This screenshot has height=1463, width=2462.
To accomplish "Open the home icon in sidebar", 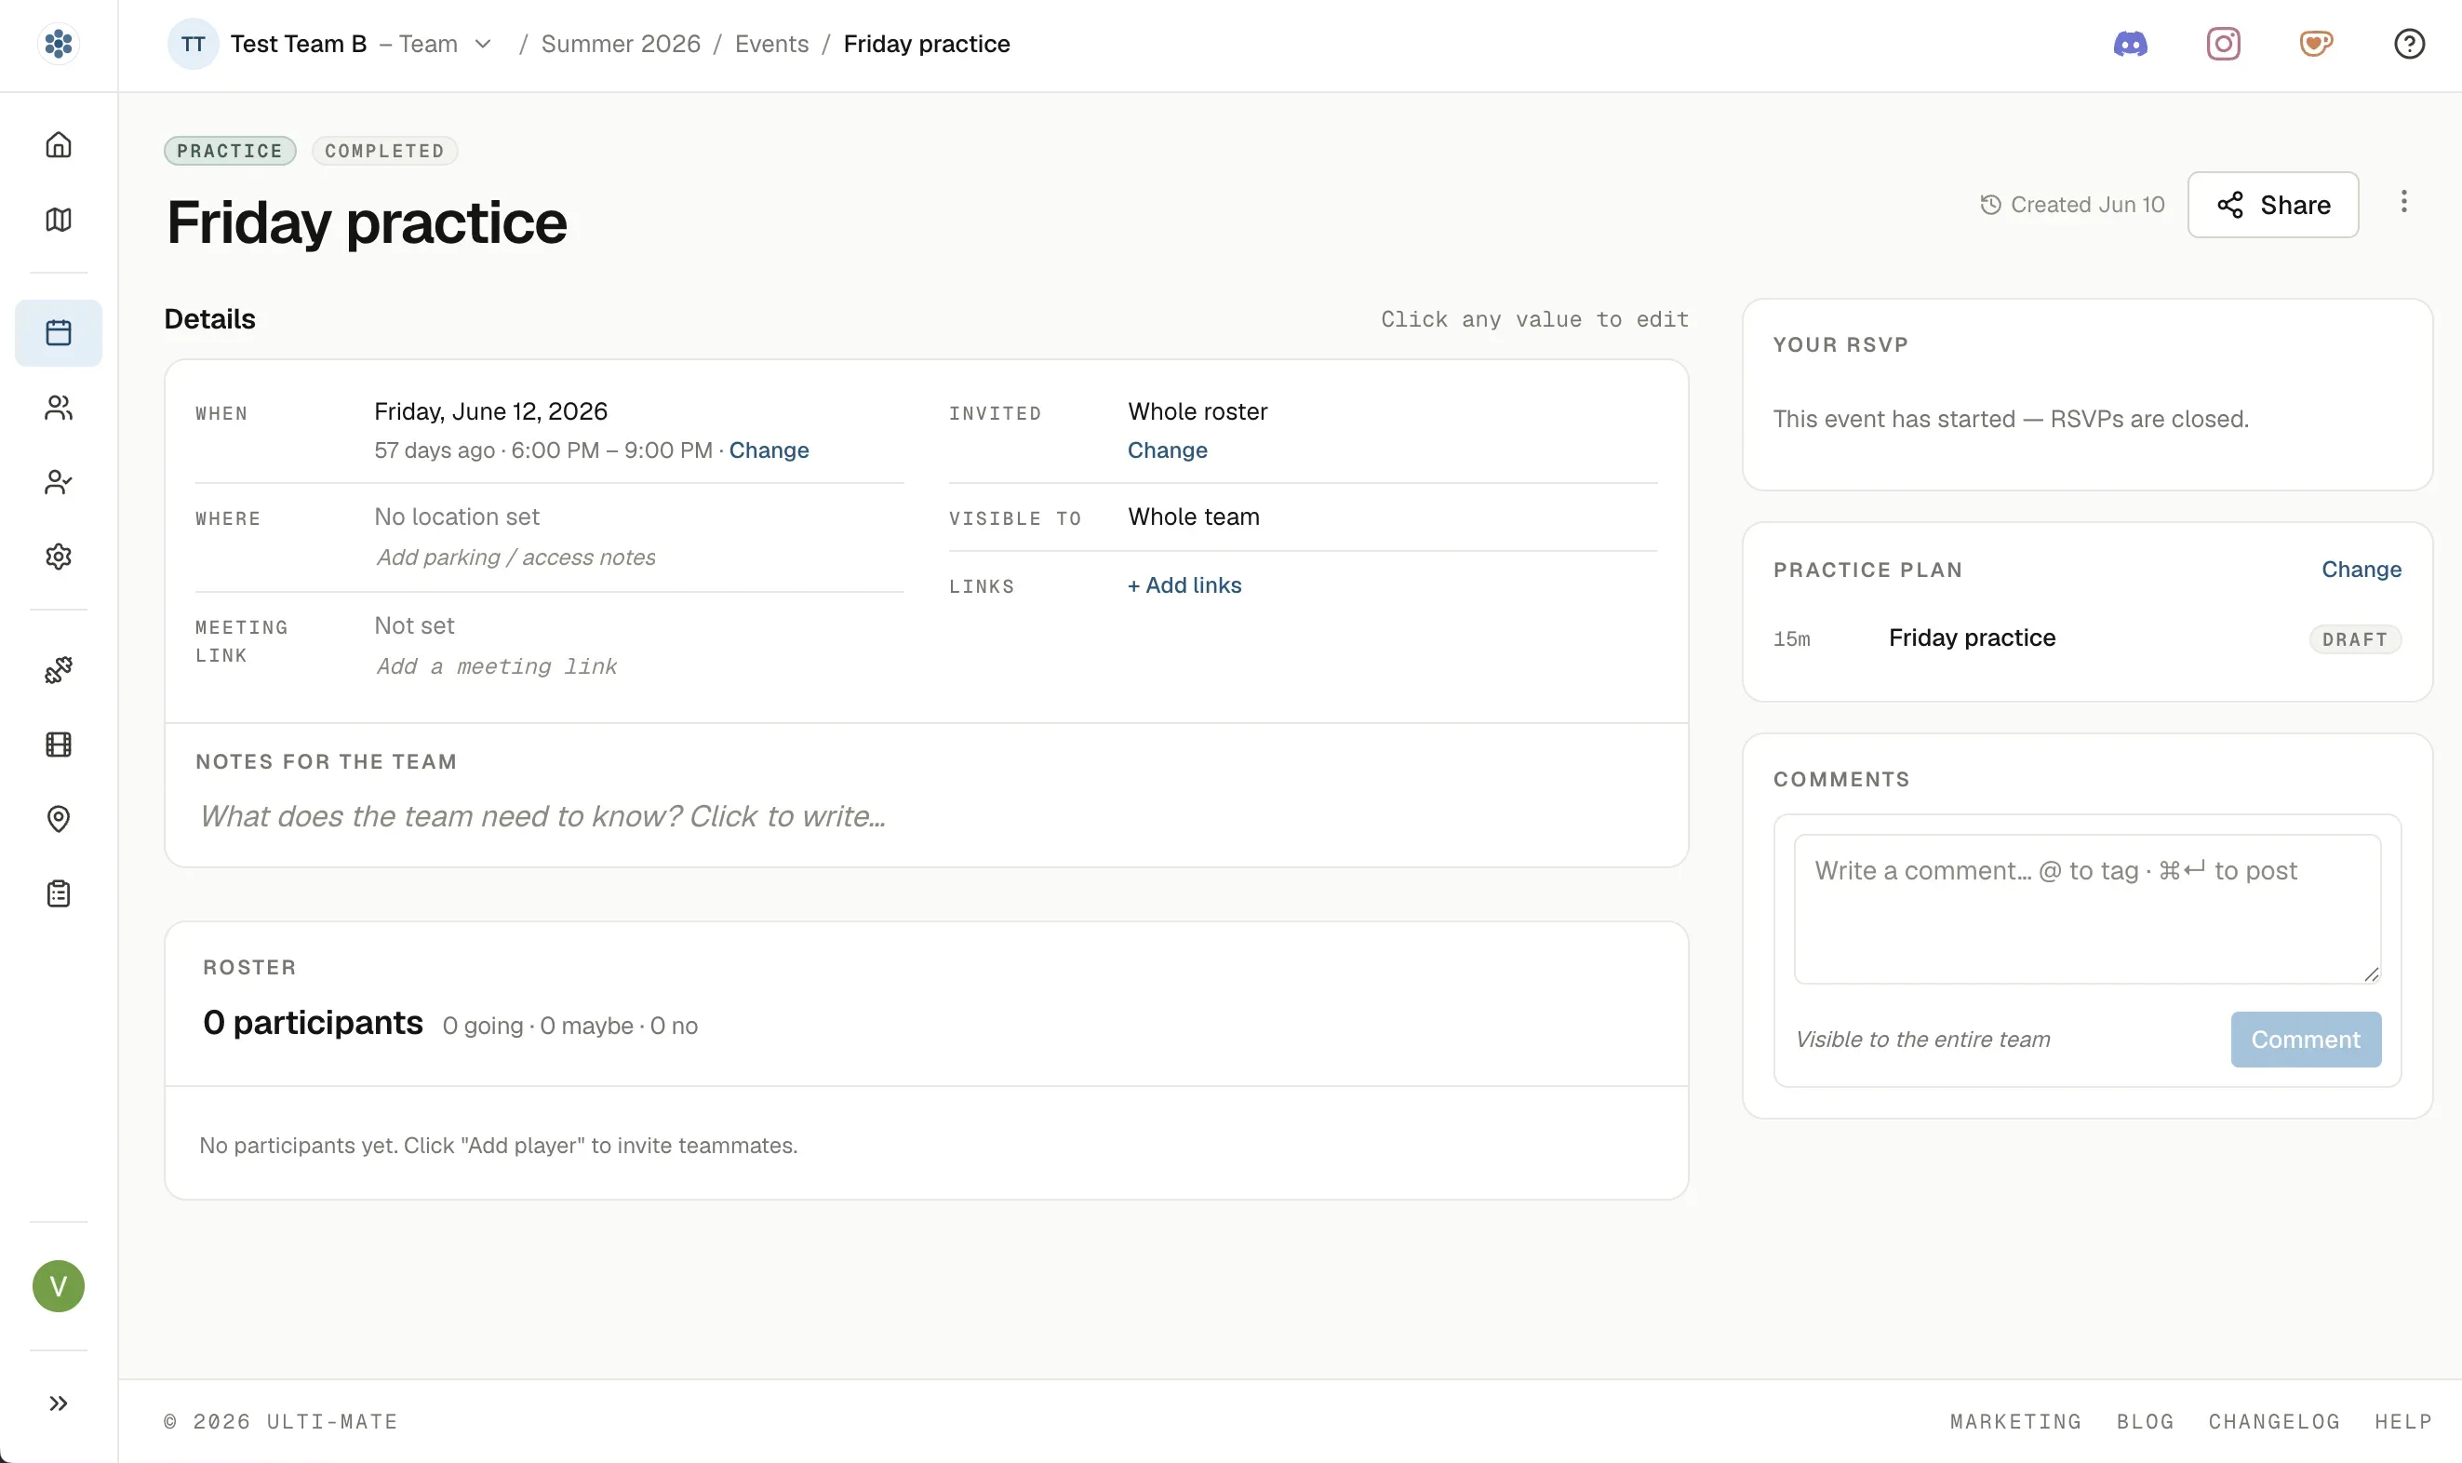I will (58, 145).
